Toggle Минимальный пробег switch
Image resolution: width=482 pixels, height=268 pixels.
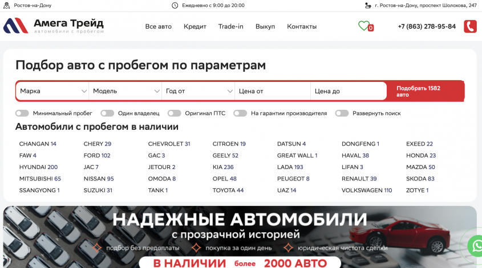coord(22,113)
